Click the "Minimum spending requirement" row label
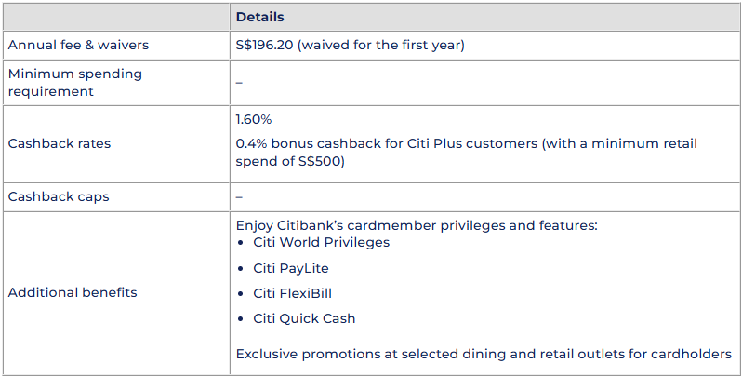The width and height of the screenshot is (742, 377). 74,82
